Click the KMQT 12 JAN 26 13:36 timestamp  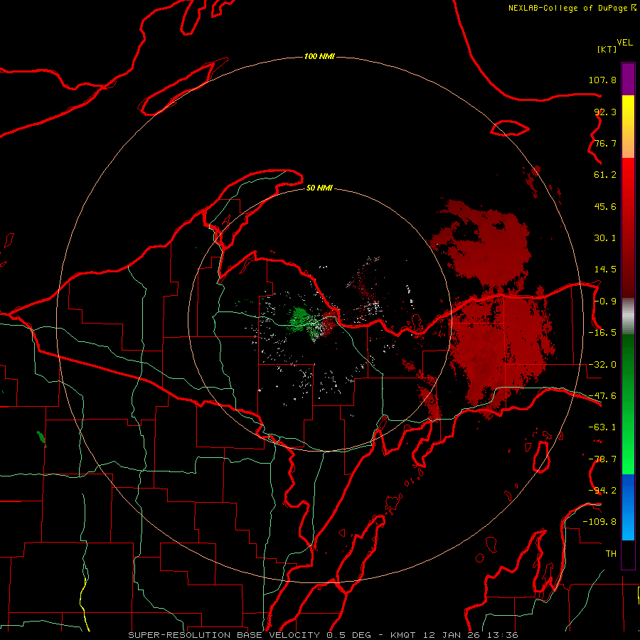point(454,635)
